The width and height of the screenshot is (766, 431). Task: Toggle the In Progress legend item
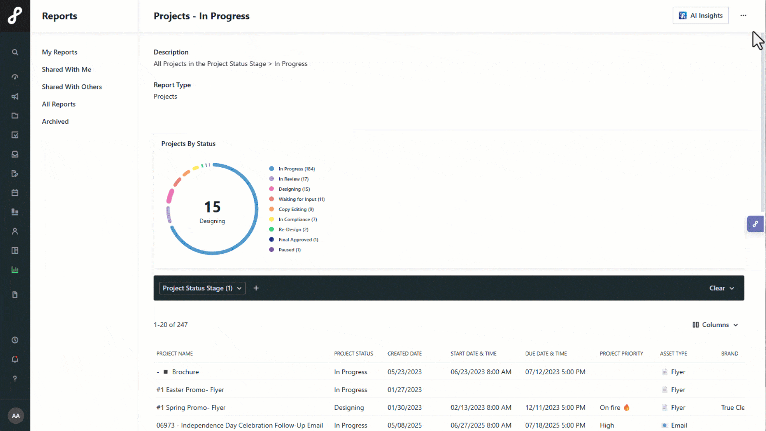point(296,169)
